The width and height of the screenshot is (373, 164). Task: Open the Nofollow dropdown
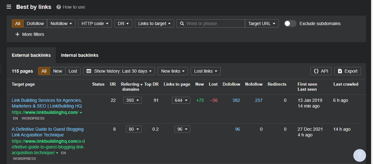tap(61, 23)
